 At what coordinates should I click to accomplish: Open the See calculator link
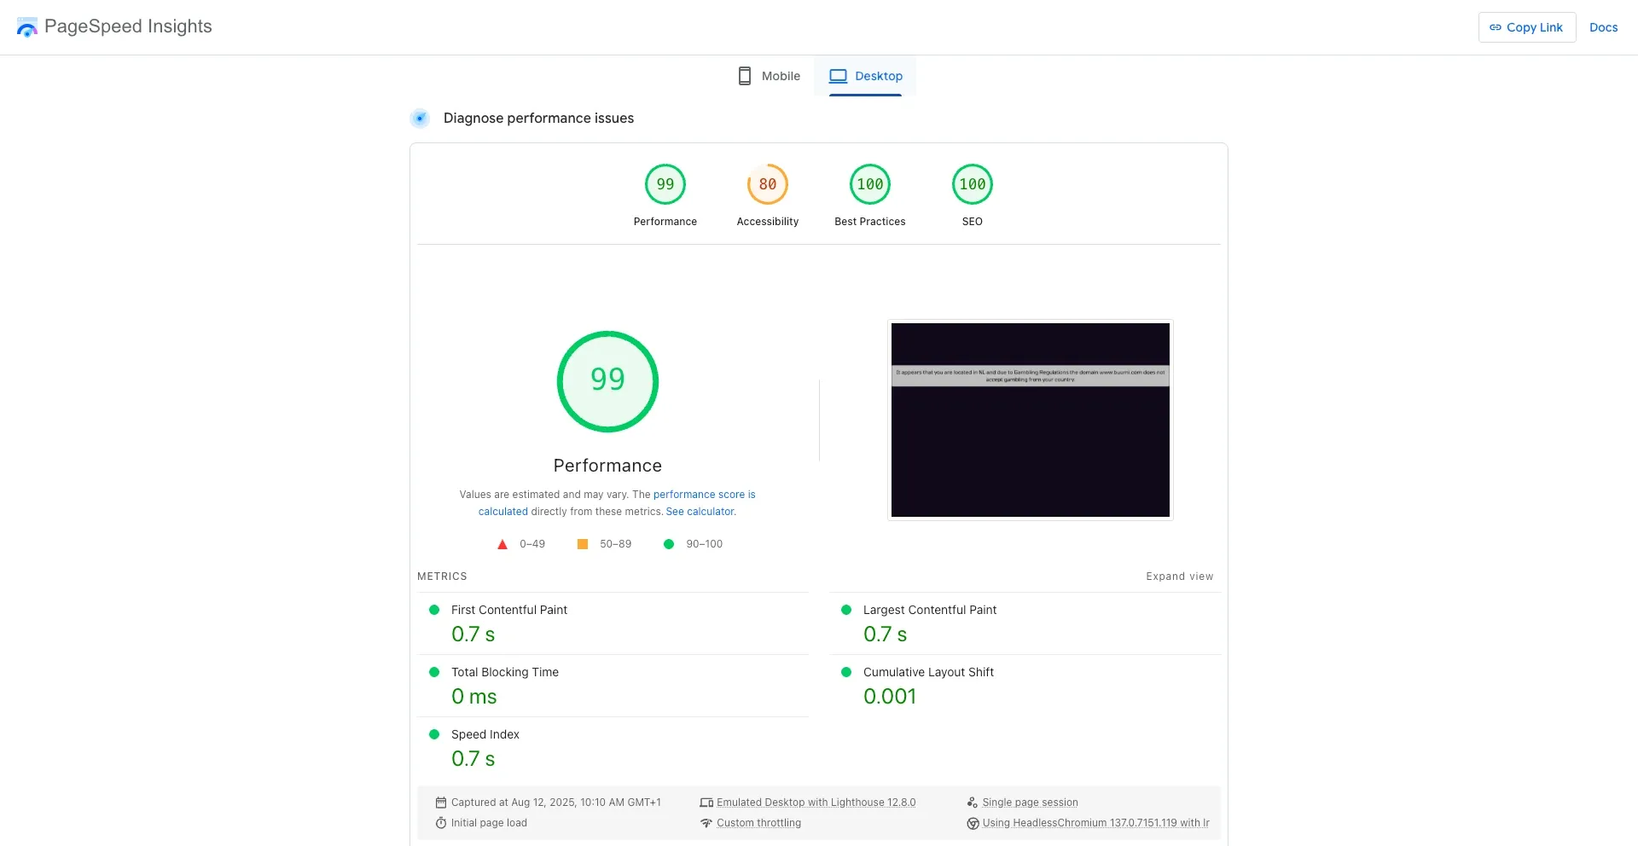700,512
